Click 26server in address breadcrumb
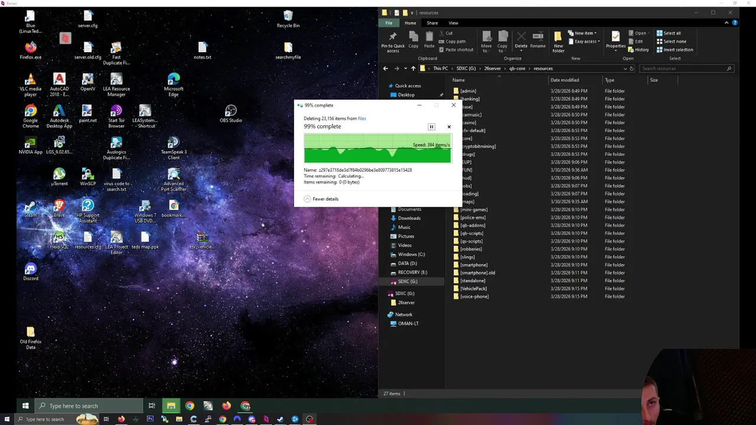The height and width of the screenshot is (425, 756). click(492, 68)
